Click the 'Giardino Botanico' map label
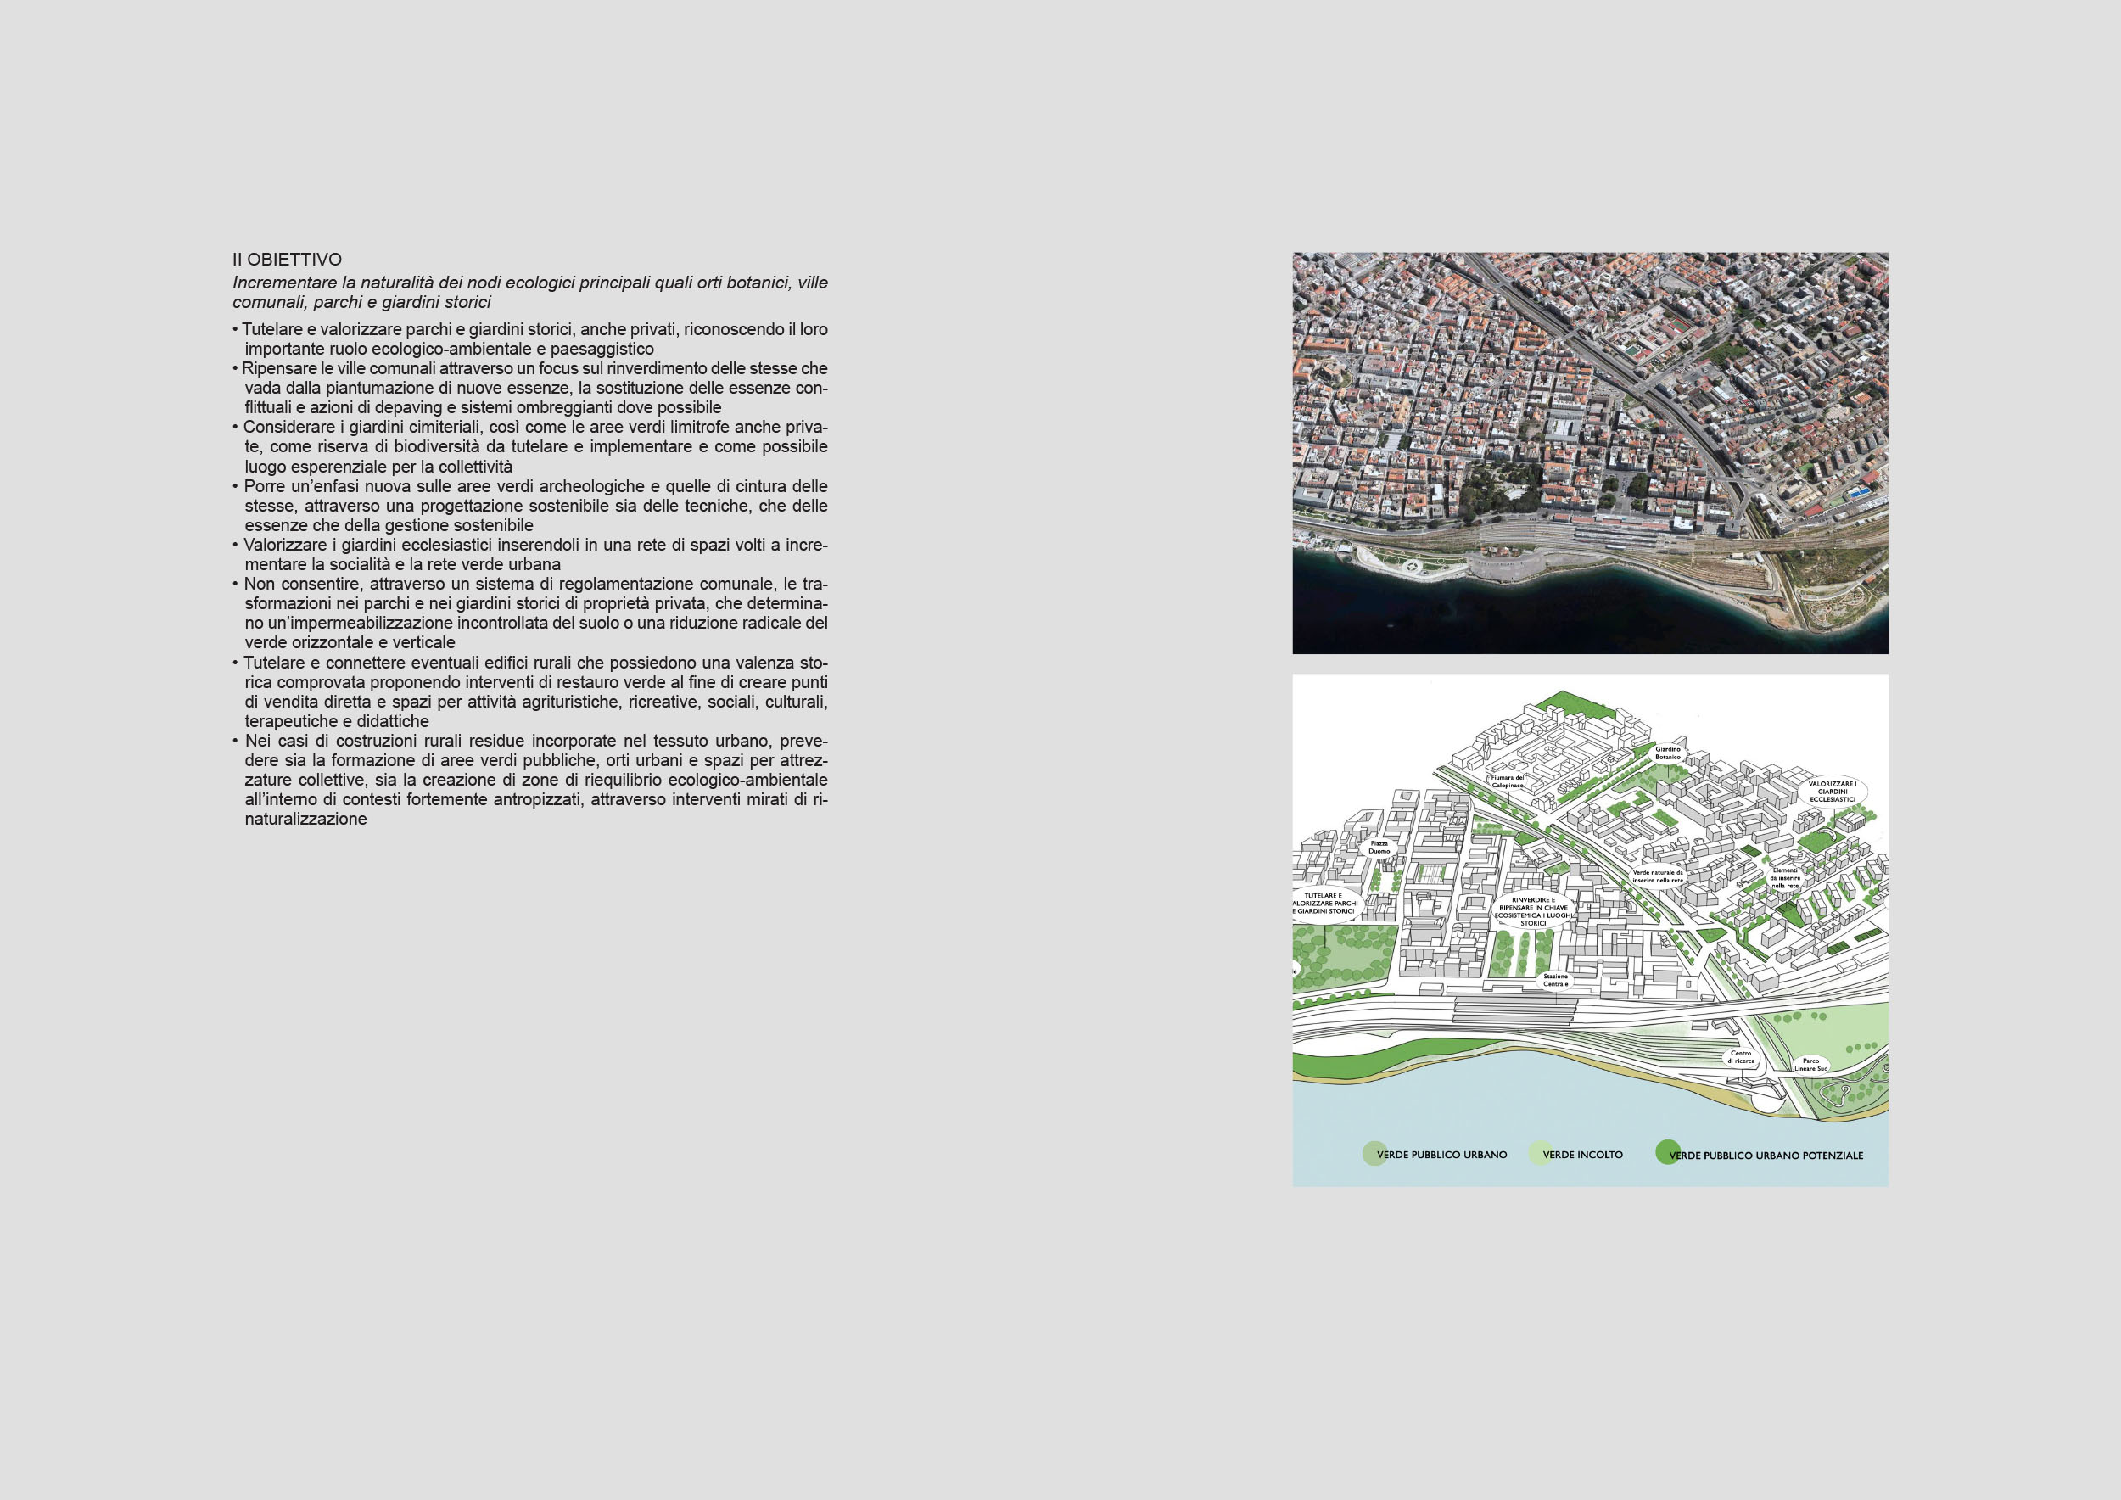Screen dimensions: 2121x1500 pos(1667,753)
